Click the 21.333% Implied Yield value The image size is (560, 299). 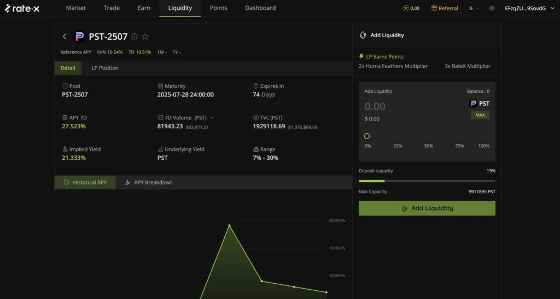74,158
